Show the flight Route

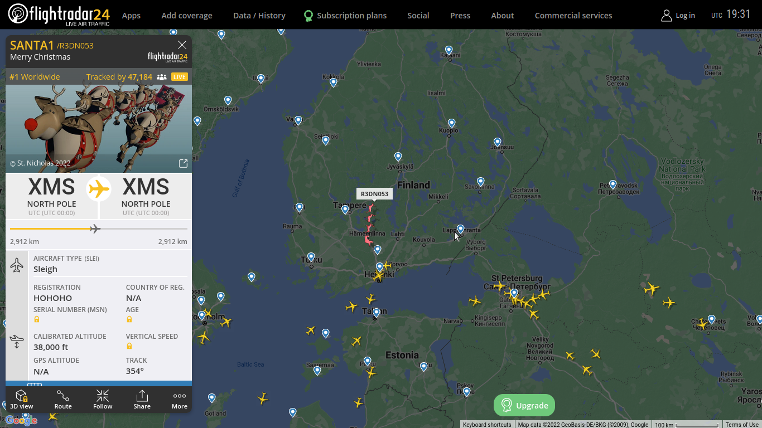pyautogui.click(x=63, y=400)
